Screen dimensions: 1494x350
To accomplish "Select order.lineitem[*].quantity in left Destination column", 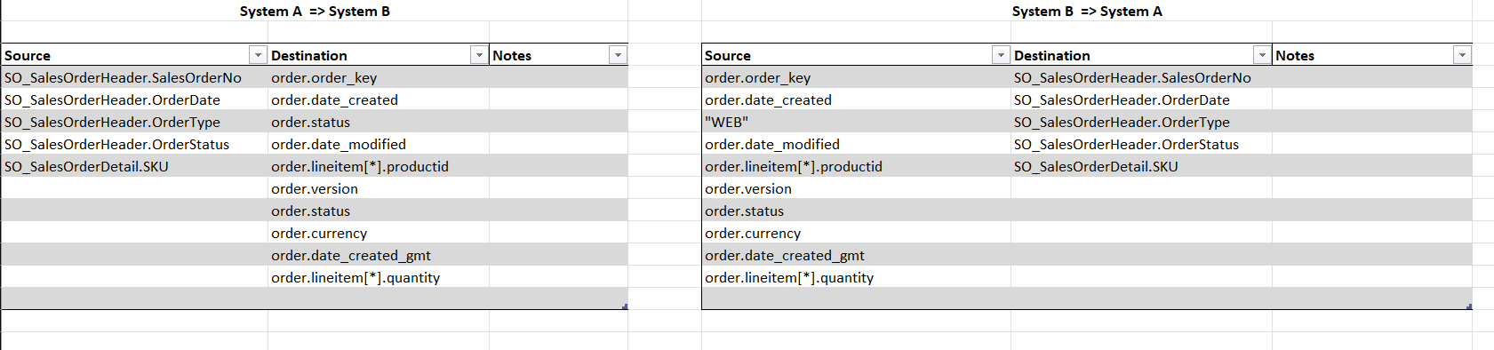I will 379,277.
